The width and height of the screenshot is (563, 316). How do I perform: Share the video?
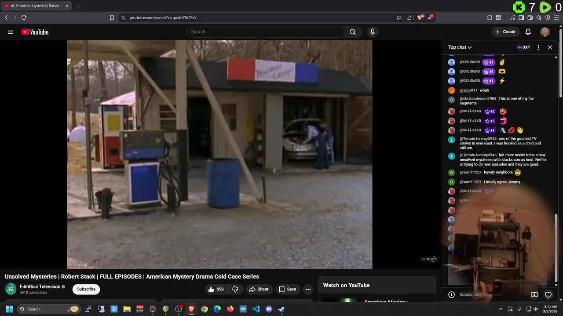[x=258, y=289]
